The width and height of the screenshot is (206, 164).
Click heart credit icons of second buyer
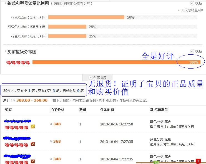pyautogui.click(x=16, y=145)
